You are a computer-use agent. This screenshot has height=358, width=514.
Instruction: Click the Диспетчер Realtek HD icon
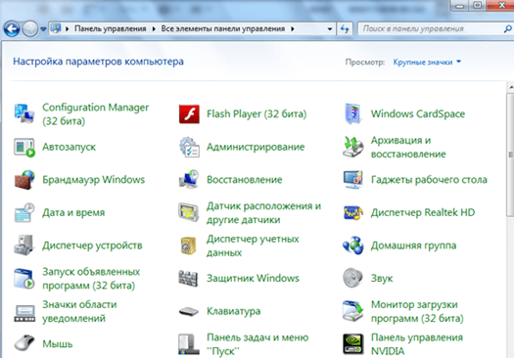[x=353, y=212]
